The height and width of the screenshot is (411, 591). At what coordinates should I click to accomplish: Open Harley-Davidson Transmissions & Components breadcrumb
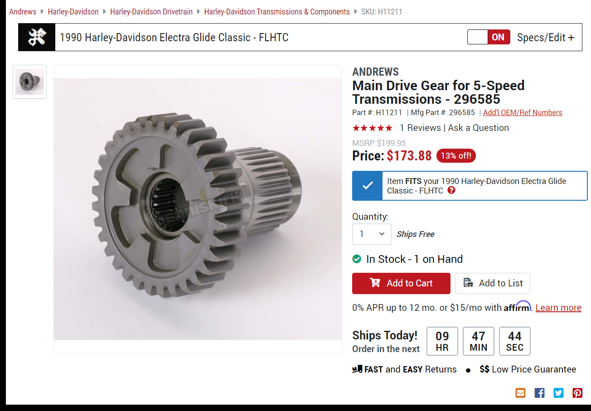(277, 12)
